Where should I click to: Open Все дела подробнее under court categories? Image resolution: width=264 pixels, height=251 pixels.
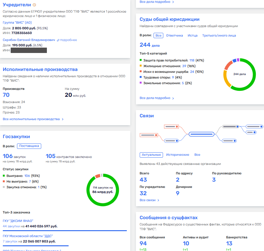(x=155, y=98)
